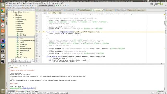Expand the runners package
Screen dimensions: 167x94
pyautogui.click(x=15, y=29)
